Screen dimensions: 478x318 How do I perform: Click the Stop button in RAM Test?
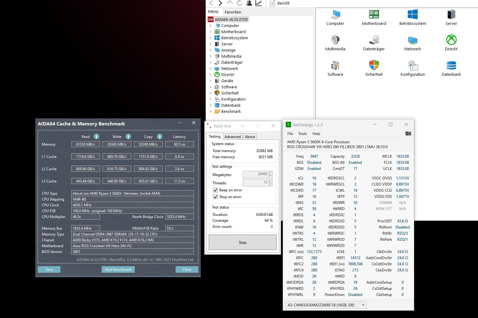pos(243,242)
